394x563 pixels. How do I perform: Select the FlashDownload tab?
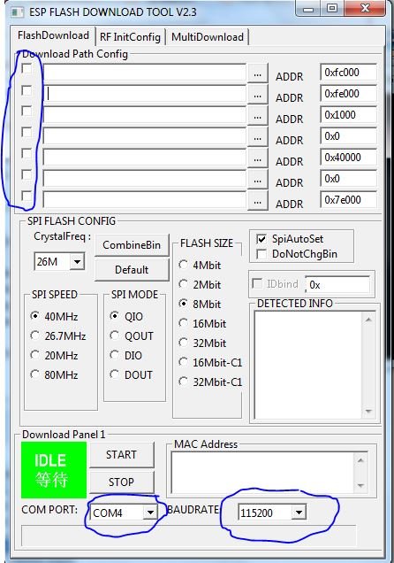click(53, 35)
